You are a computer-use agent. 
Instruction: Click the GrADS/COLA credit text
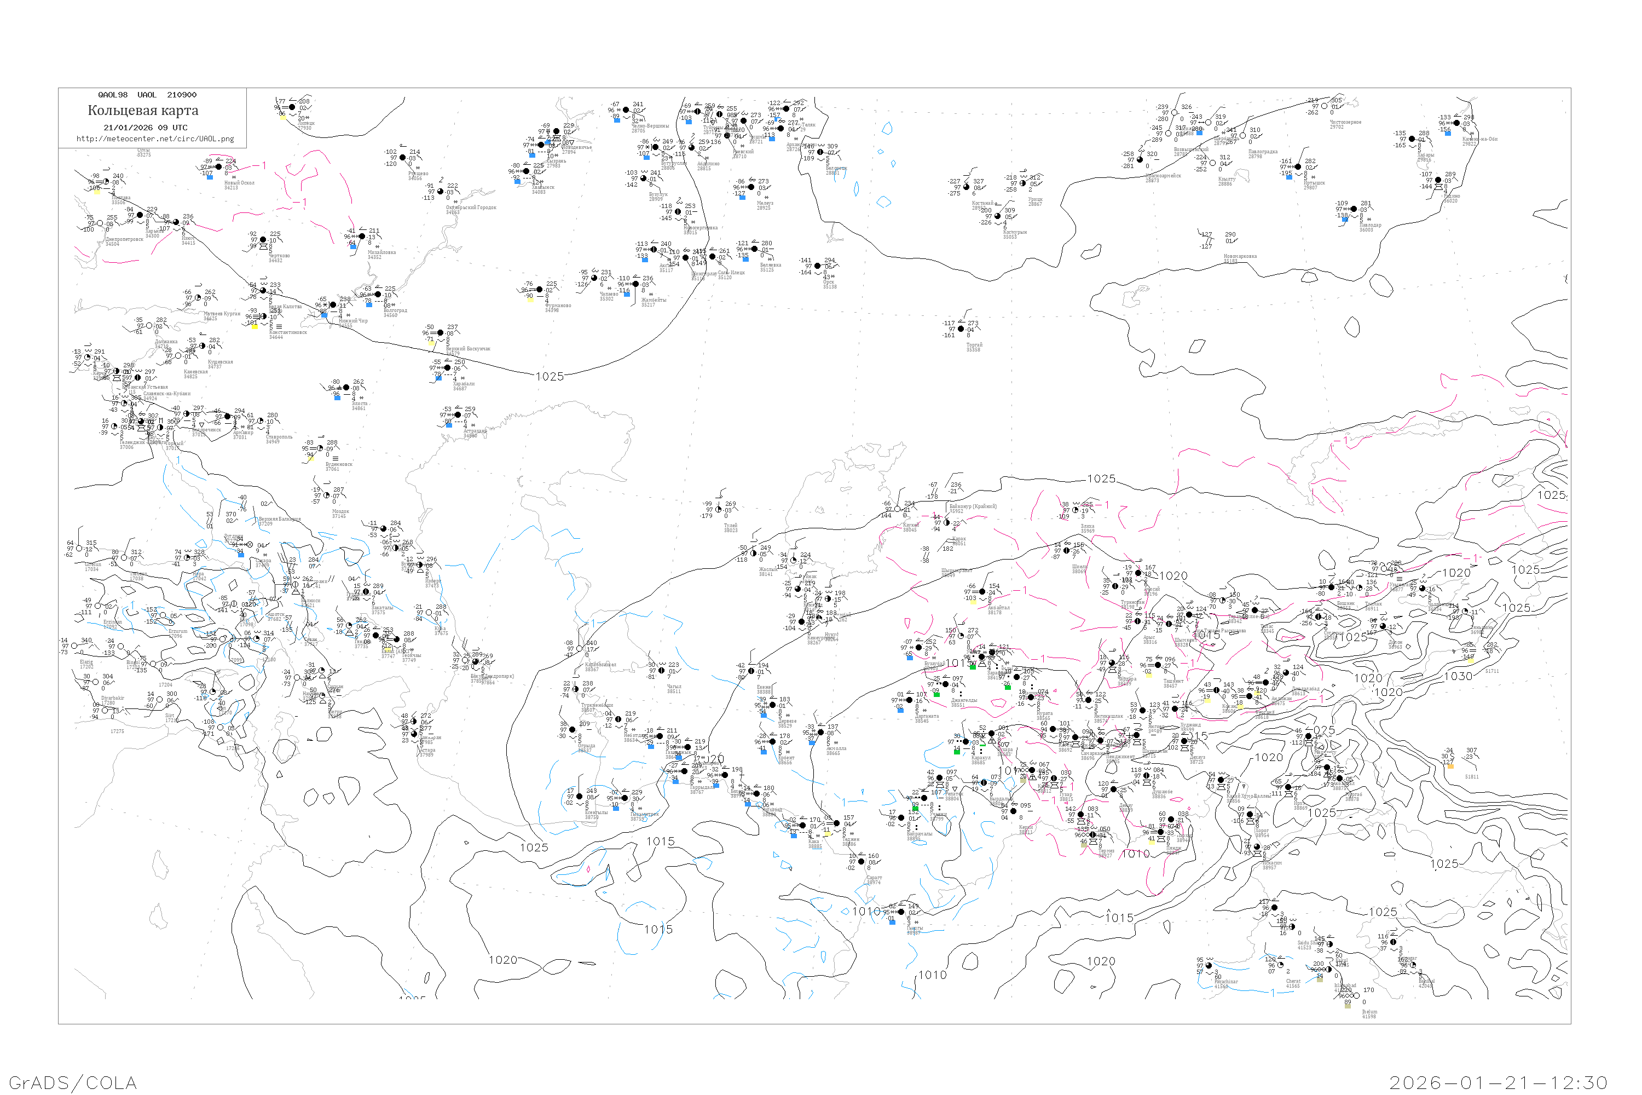(73, 1082)
